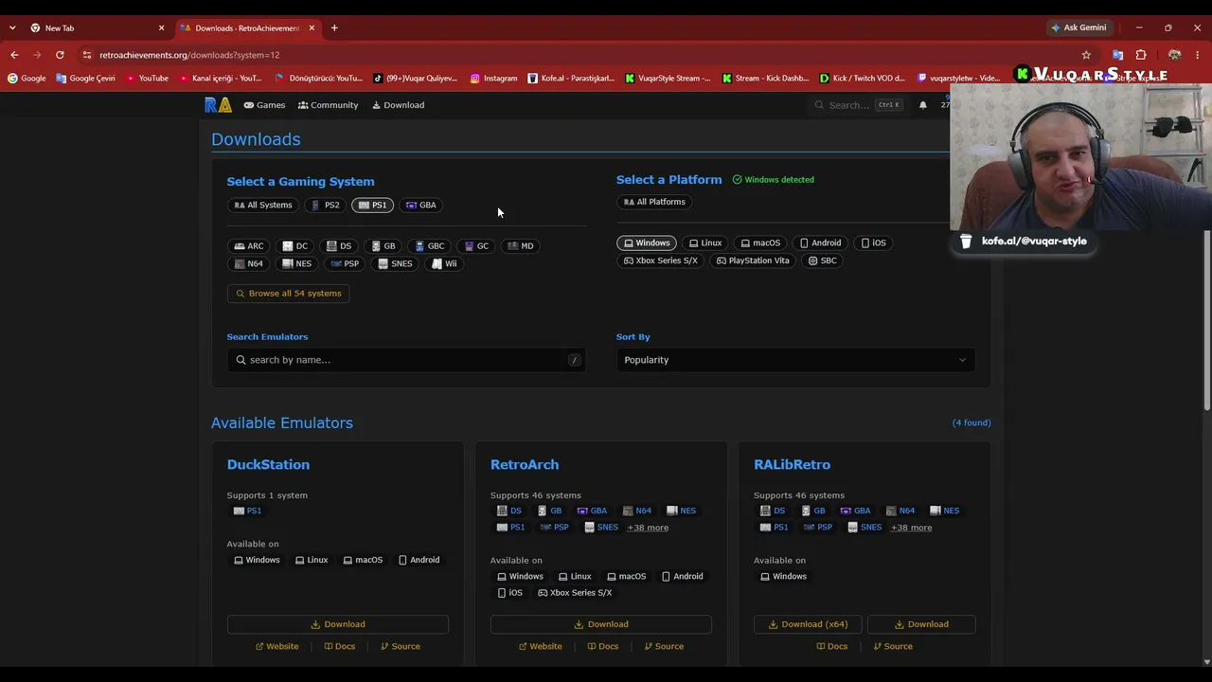Select the GB system chip

coord(383,246)
